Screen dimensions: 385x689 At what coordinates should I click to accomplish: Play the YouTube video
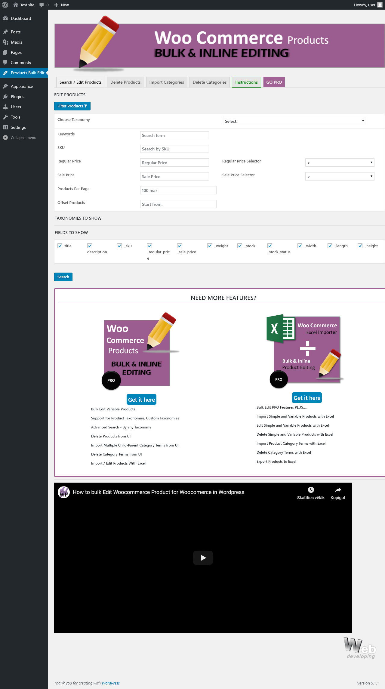[x=203, y=558]
